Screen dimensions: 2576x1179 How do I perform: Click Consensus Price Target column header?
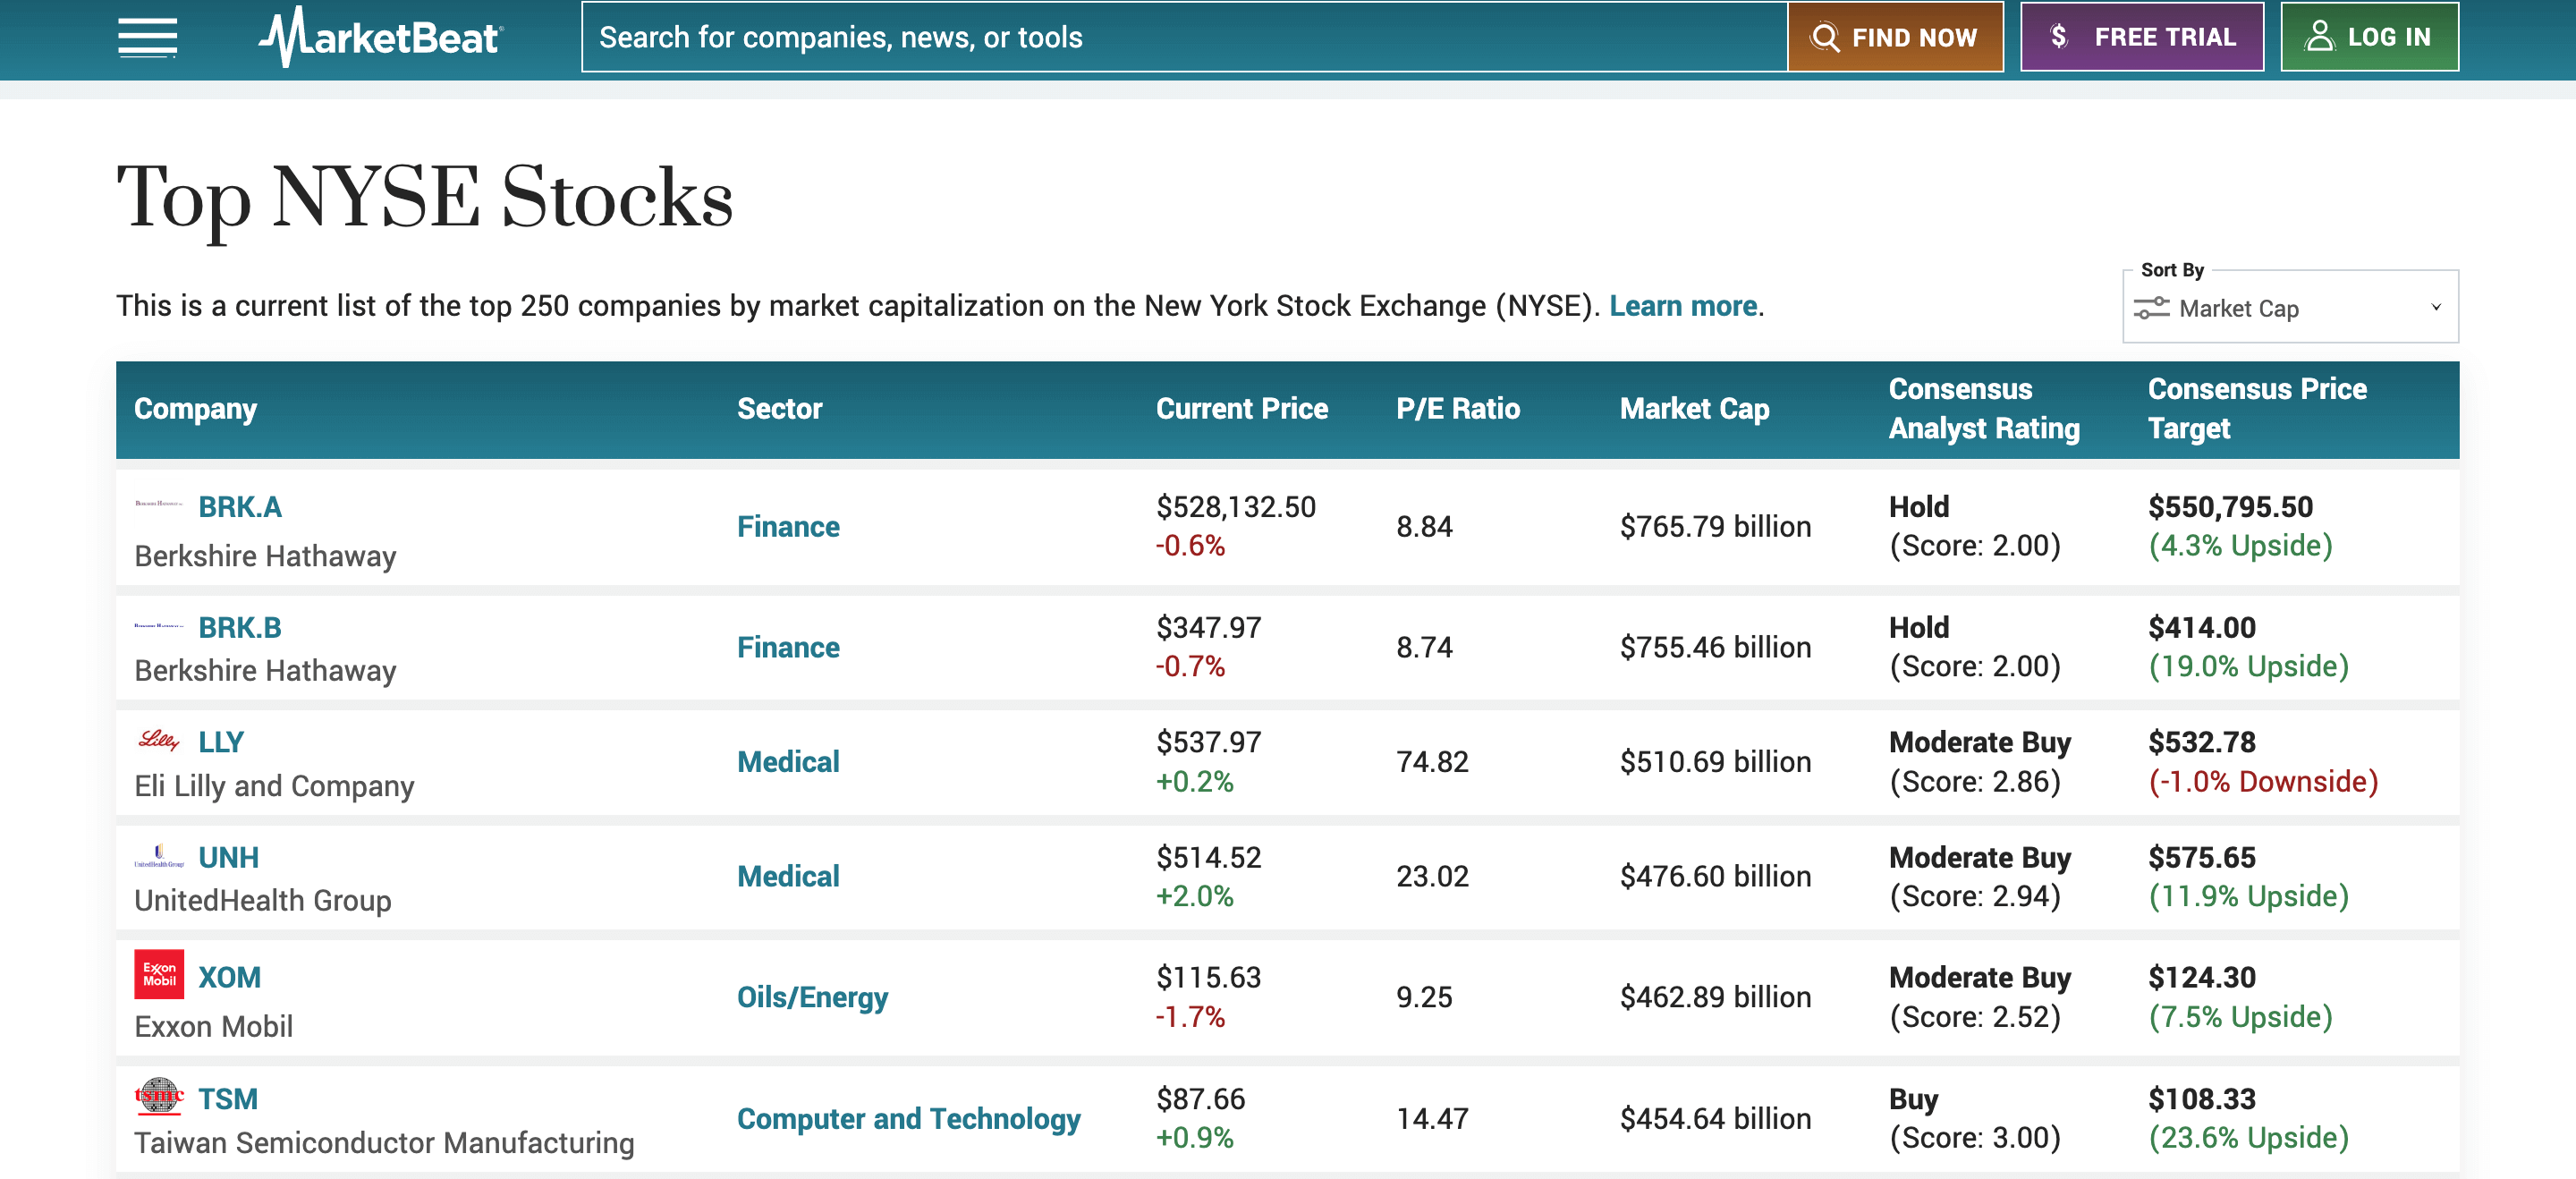pyautogui.click(x=2257, y=409)
